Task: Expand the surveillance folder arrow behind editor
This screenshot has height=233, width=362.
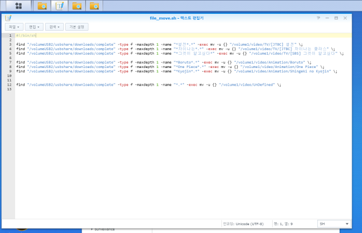Action: pyautogui.click(x=92, y=229)
